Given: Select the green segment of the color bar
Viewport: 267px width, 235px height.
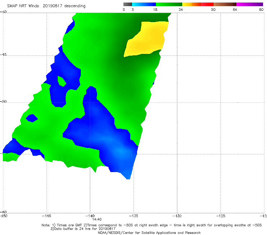Looking at the screenshot, I should 169,4.
